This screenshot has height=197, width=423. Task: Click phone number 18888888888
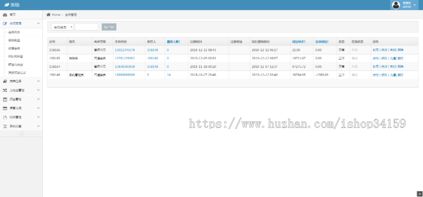click(x=125, y=75)
